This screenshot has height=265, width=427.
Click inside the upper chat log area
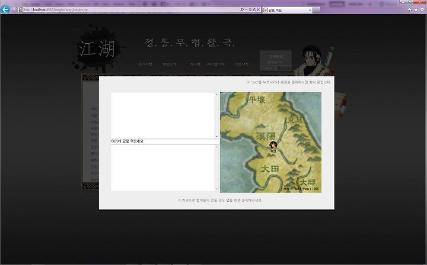pyautogui.click(x=163, y=115)
